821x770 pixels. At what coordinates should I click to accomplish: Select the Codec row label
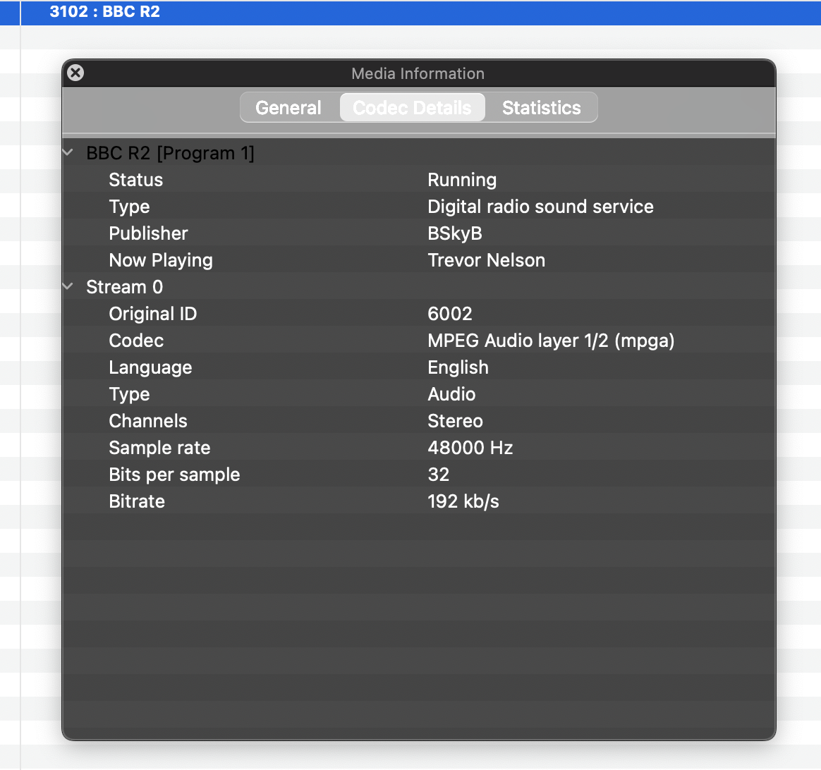pyautogui.click(x=136, y=341)
